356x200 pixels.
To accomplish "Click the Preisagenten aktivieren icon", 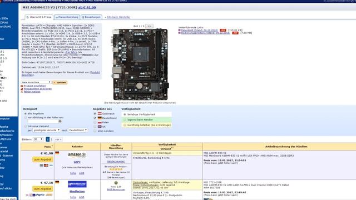I will pyautogui.click(x=22, y=89).
